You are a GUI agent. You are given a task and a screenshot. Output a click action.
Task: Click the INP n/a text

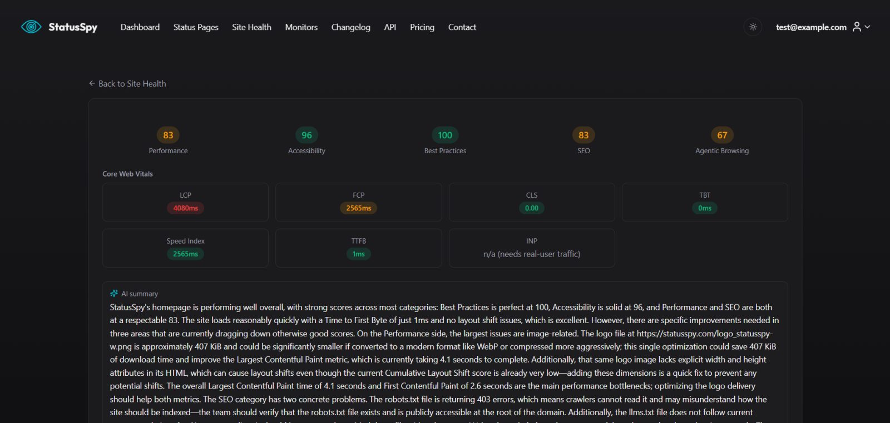click(532, 254)
